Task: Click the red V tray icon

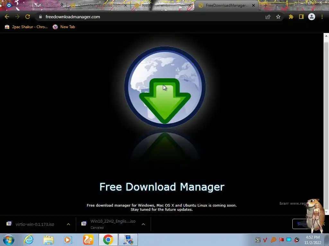Action: 265,240
